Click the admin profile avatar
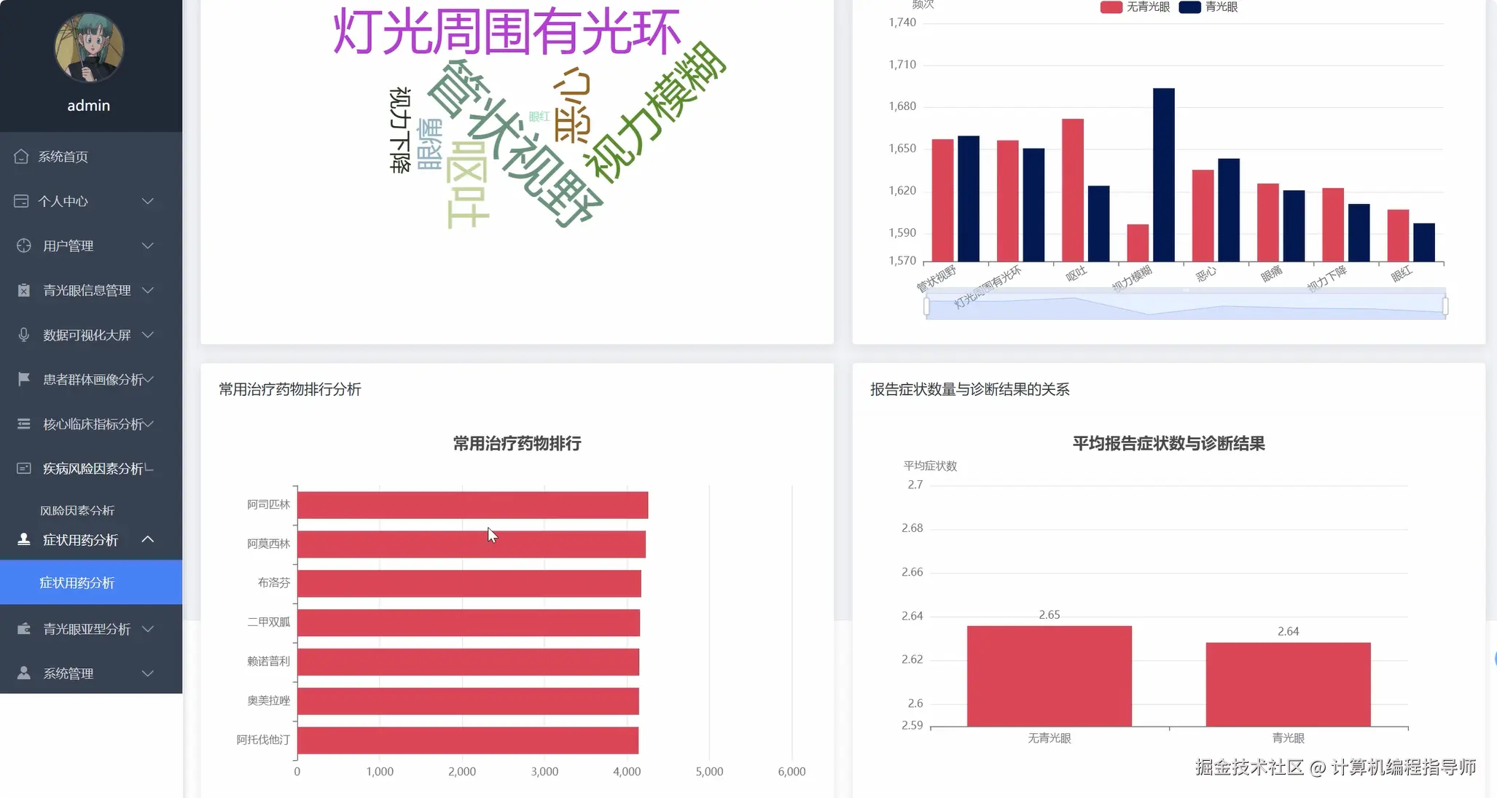Image resolution: width=1497 pixels, height=798 pixels. [x=88, y=48]
